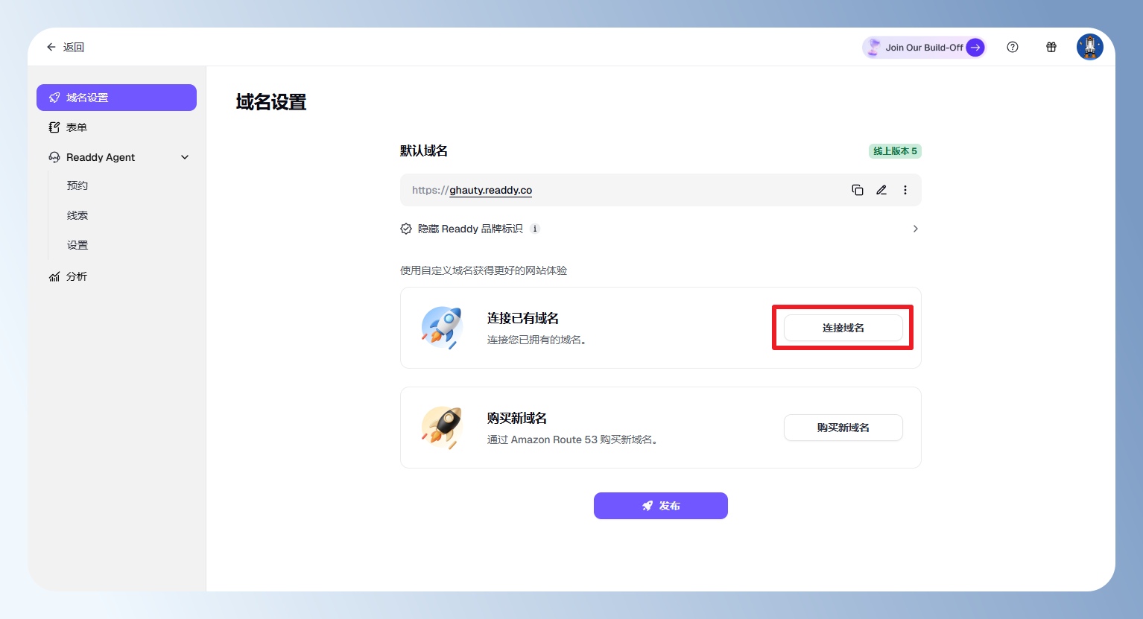The width and height of the screenshot is (1143, 619).
Task: Expand the 隐藏 Readdy 品牌标识 row arrow
Action: (915, 229)
